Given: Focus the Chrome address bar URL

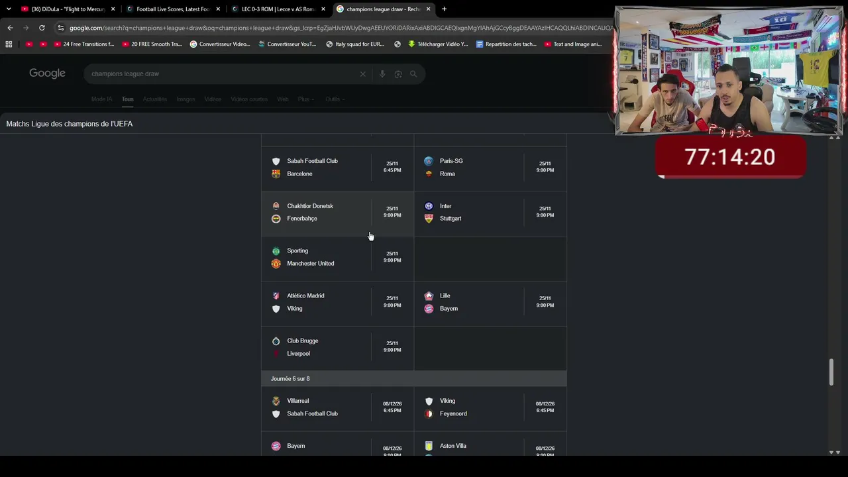Looking at the screenshot, I should (x=341, y=28).
